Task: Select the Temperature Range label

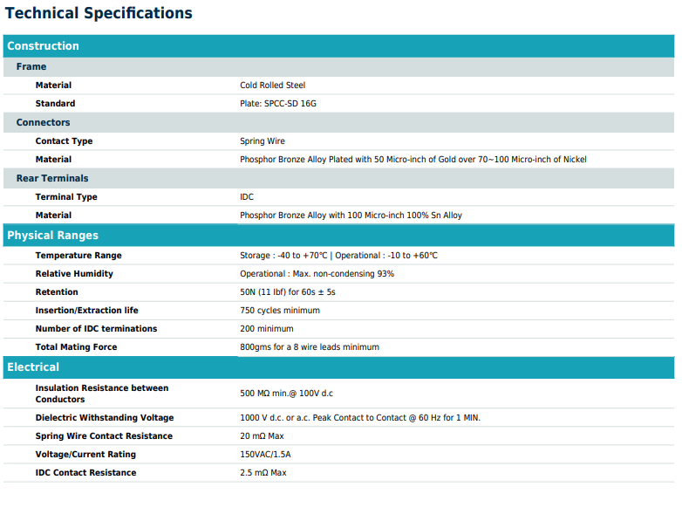Action: [78, 256]
